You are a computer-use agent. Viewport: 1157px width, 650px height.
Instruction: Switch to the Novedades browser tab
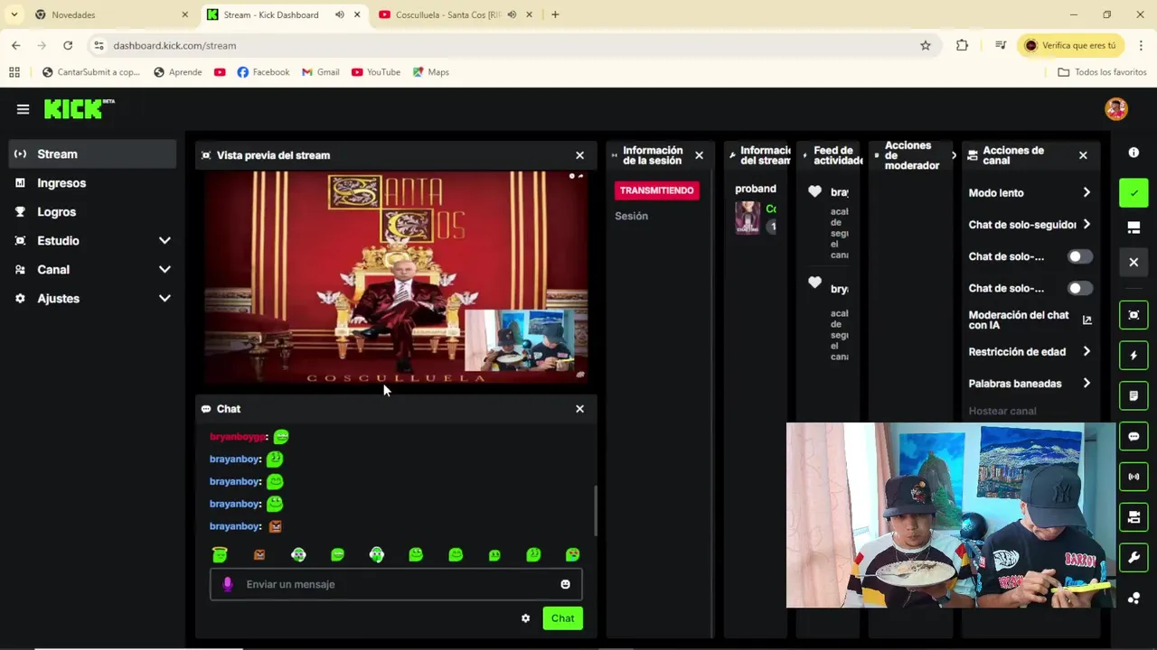pyautogui.click(x=110, y=14)
